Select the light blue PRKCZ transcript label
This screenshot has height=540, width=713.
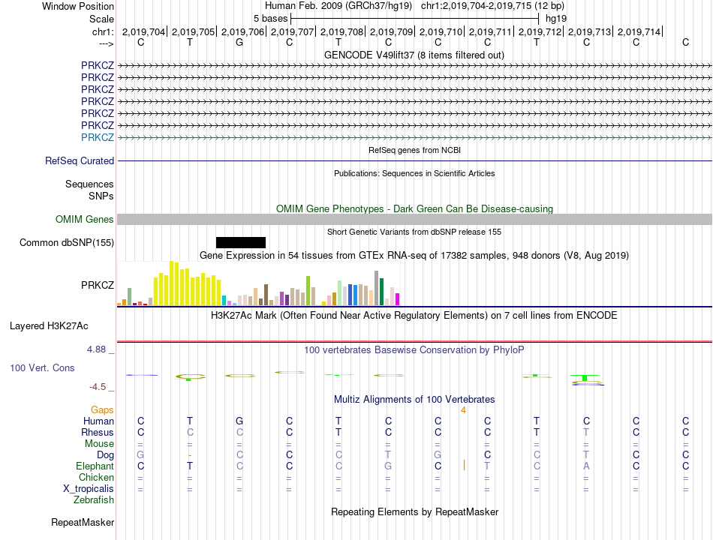tap(98, 137)
